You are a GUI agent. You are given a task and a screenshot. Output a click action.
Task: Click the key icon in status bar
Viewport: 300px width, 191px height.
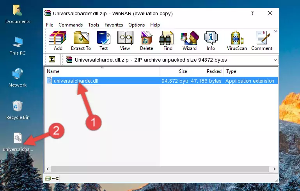pos(55,179)
